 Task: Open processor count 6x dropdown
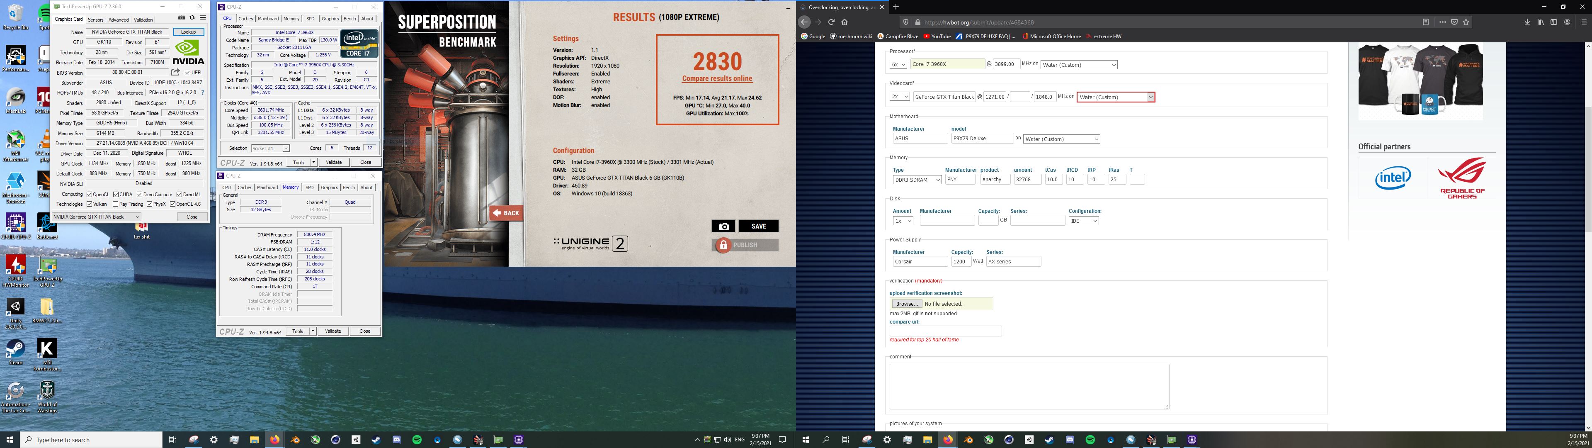(x=898, y=64)
